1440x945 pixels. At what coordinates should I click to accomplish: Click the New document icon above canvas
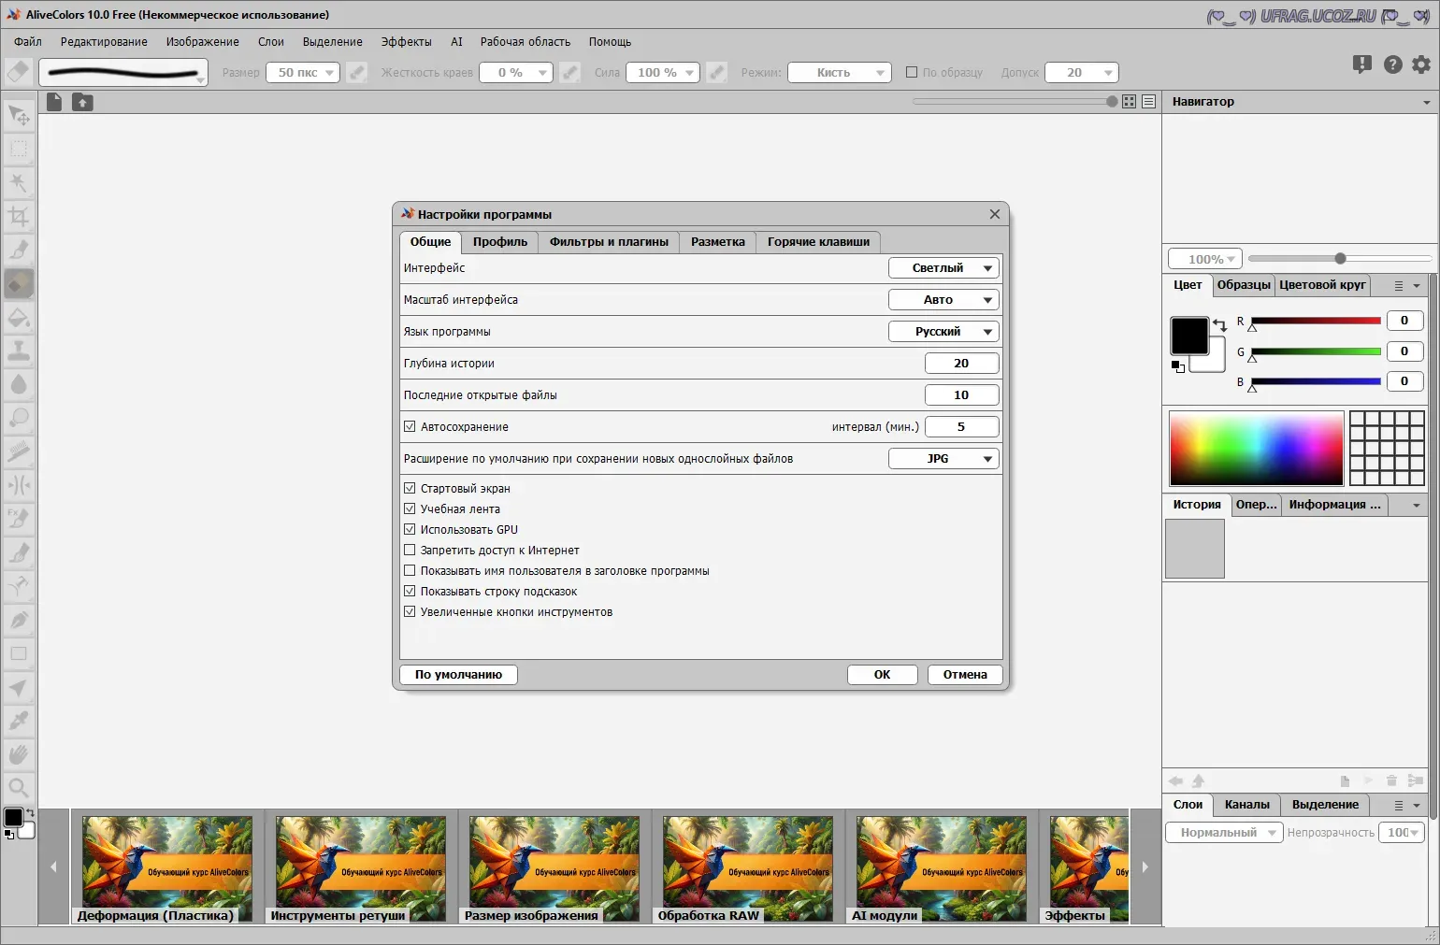(x=54, y=102)
